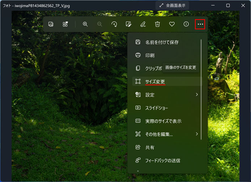Viewport: 251px width, 182px height.
Task: Click the feedback person icon
Action: pos(138,160)
